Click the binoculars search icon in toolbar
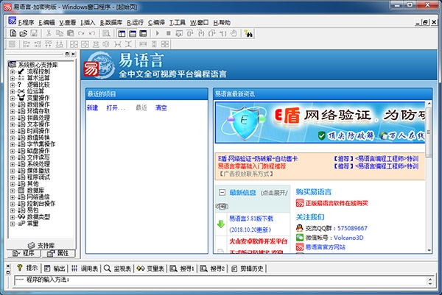The image size is (442, 295). click(249, 34)
